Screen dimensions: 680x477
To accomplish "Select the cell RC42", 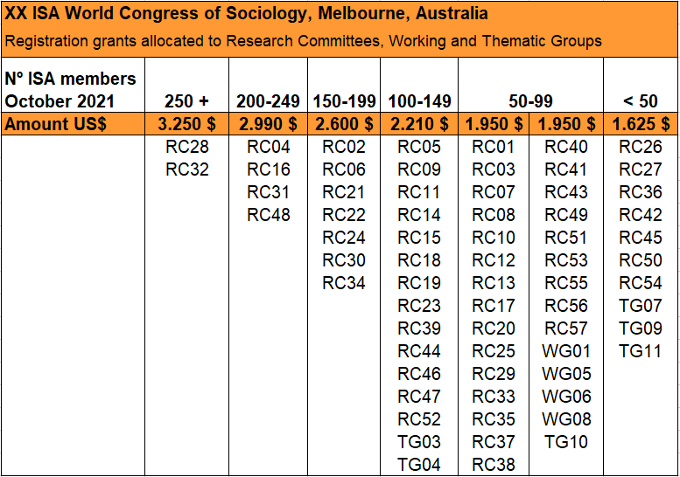I will [x=641, y=215].
